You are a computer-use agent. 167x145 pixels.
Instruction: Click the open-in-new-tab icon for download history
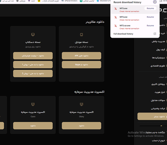click(x=155, y=34)
